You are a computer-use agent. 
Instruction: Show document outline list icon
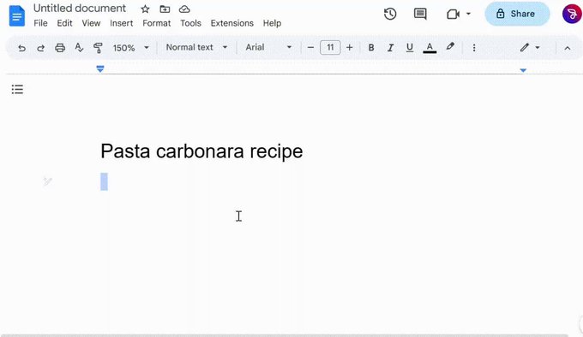click(17, 89)
